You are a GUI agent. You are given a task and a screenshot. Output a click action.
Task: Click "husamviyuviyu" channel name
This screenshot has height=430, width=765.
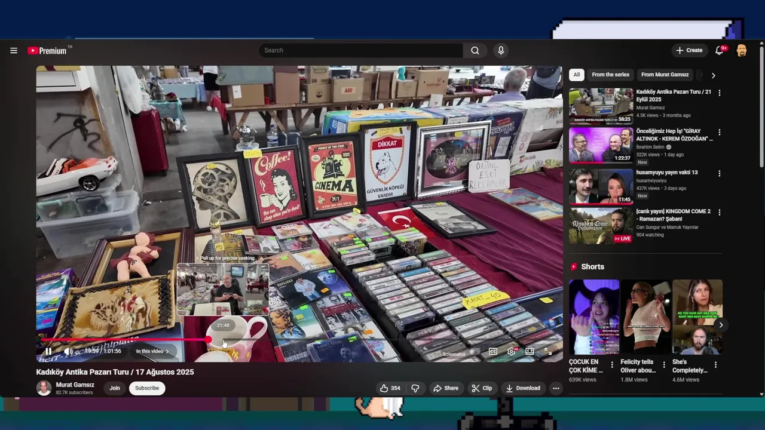click(x=651, y=180)
